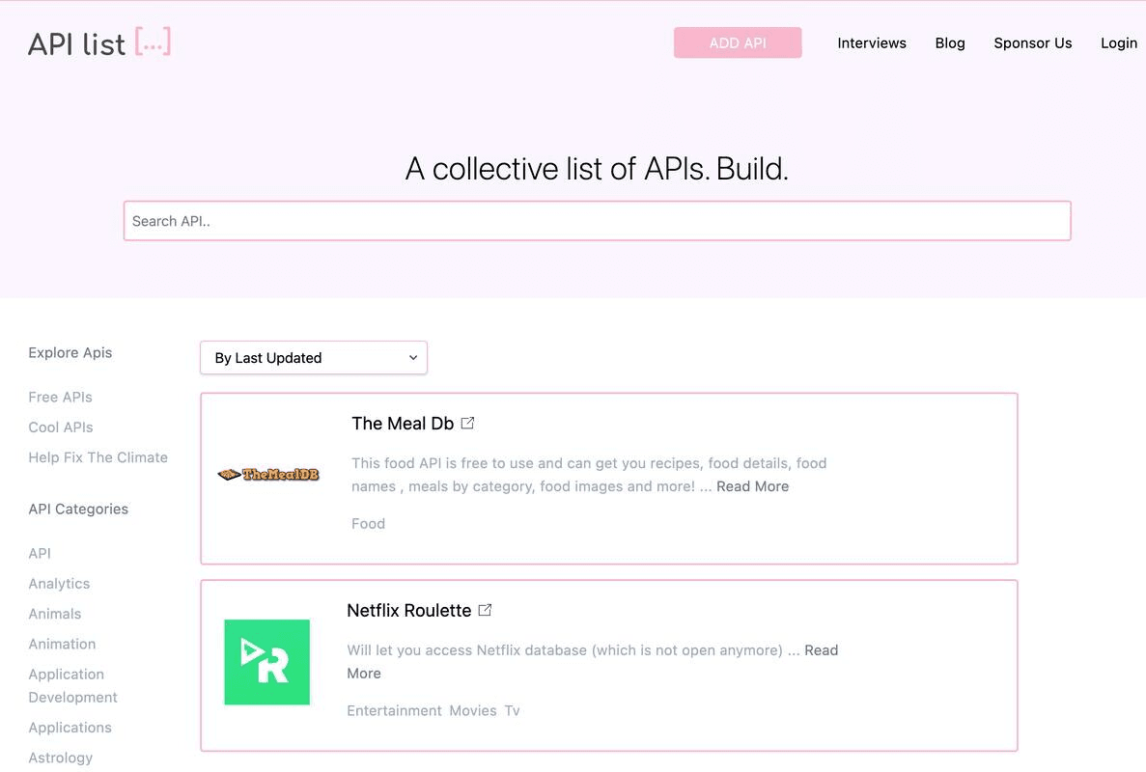1146x772 pixels.
Task: Click the green Netflix Roulette logo
Action: tap(267, 662)
